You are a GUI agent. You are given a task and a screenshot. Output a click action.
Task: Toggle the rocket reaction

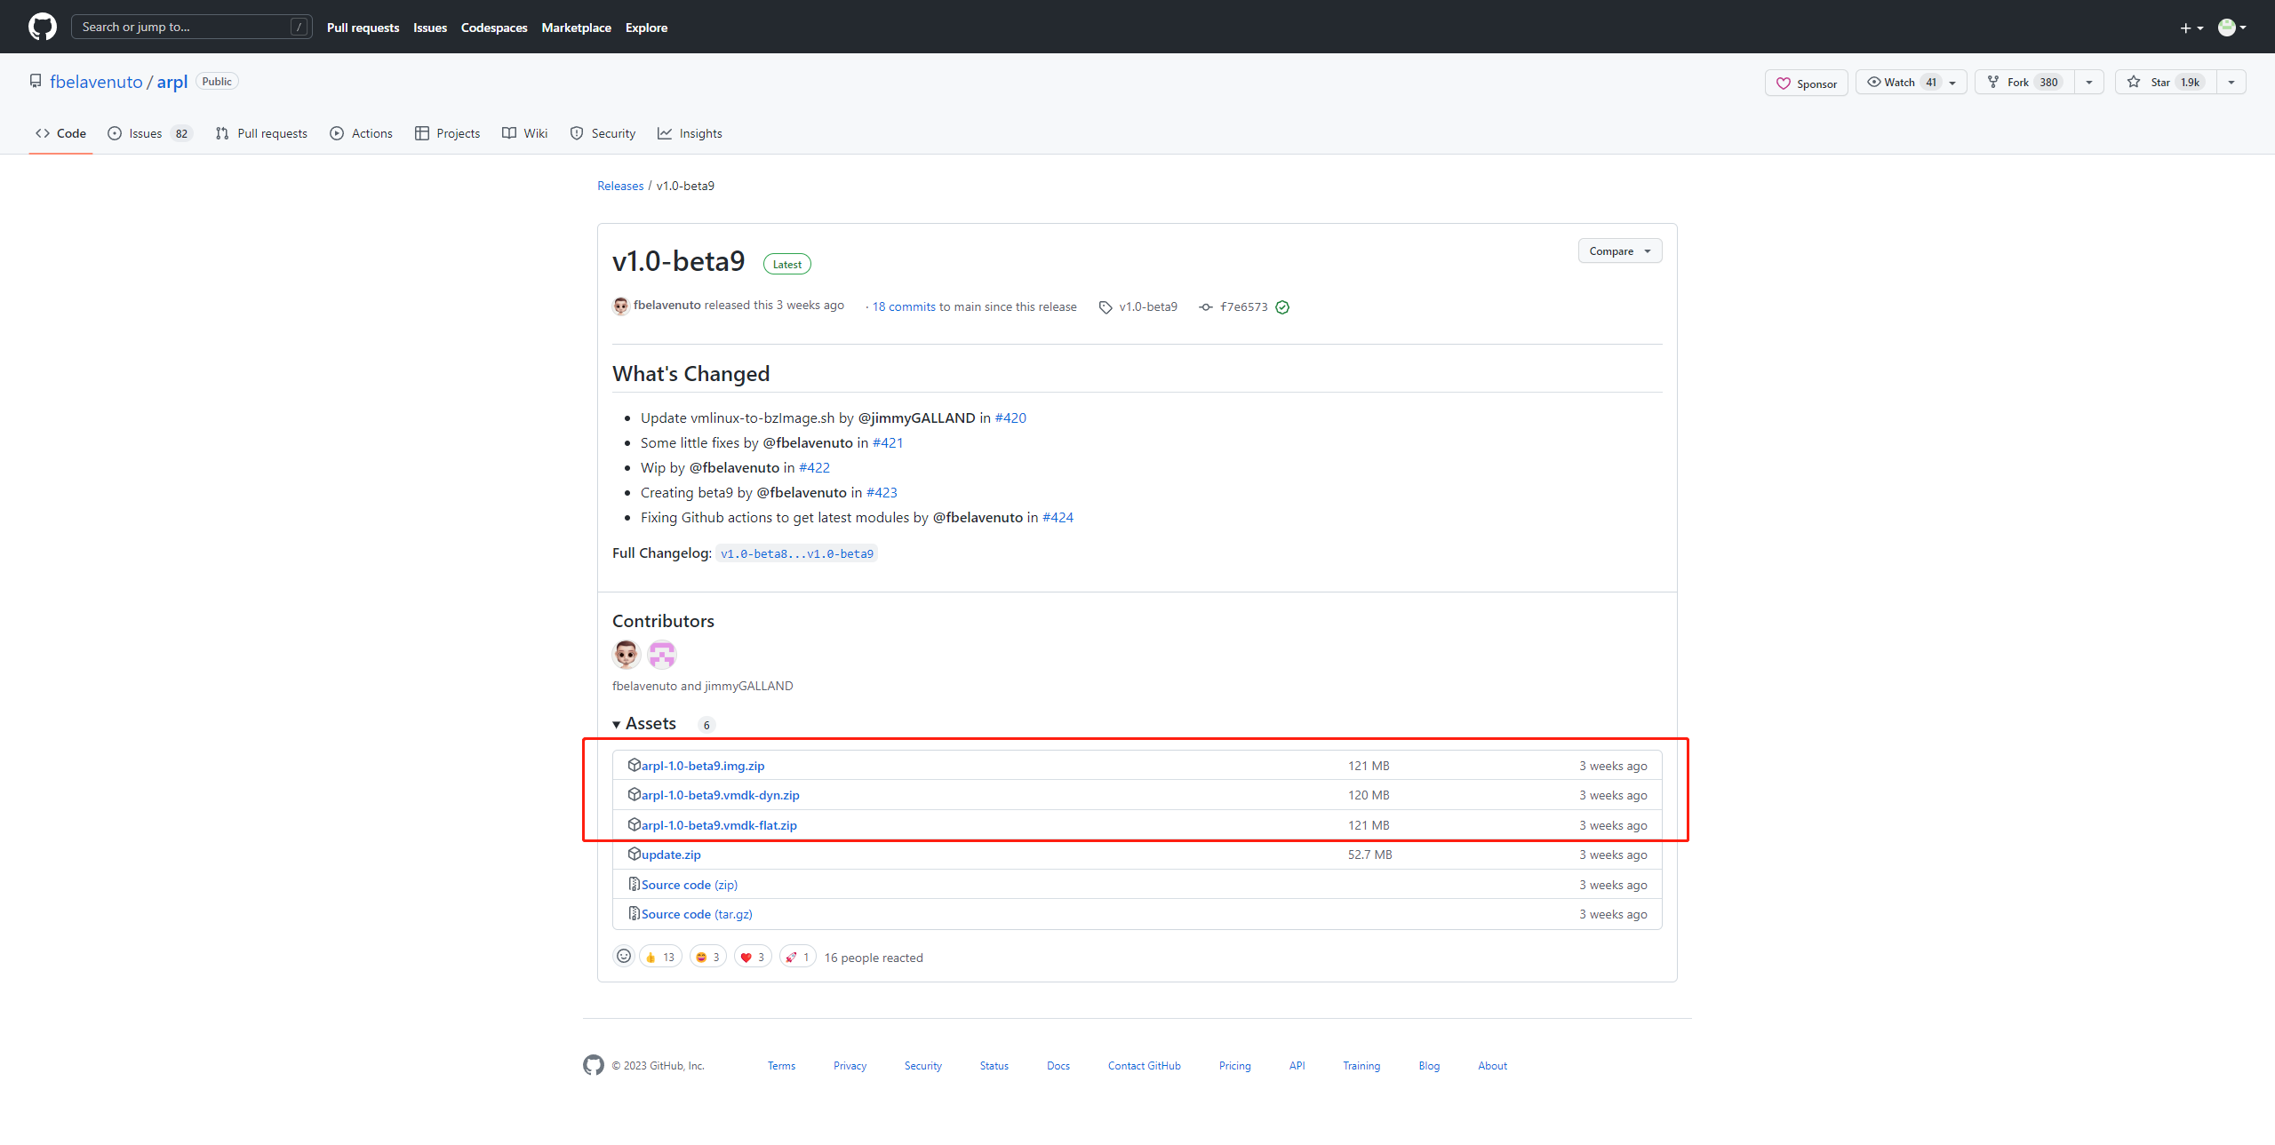(798, 957)
